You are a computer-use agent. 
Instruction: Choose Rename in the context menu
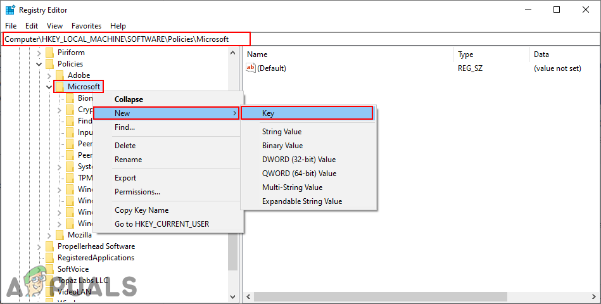pos(168,160)
